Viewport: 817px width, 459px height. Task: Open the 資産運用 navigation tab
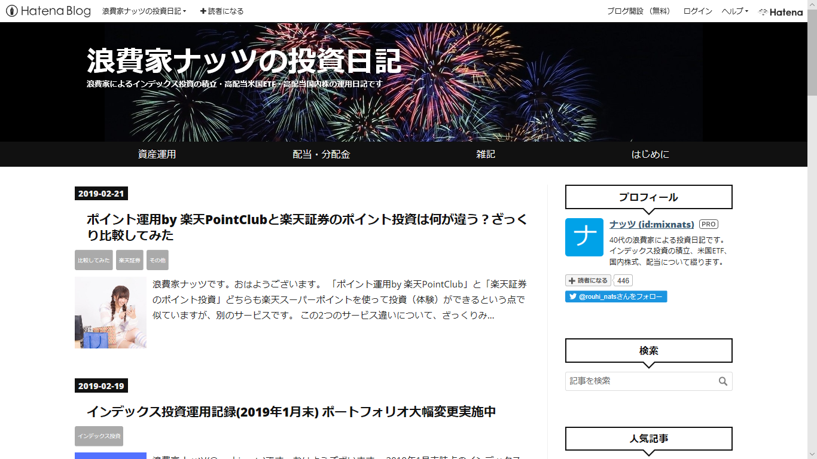tap(157, 154)
